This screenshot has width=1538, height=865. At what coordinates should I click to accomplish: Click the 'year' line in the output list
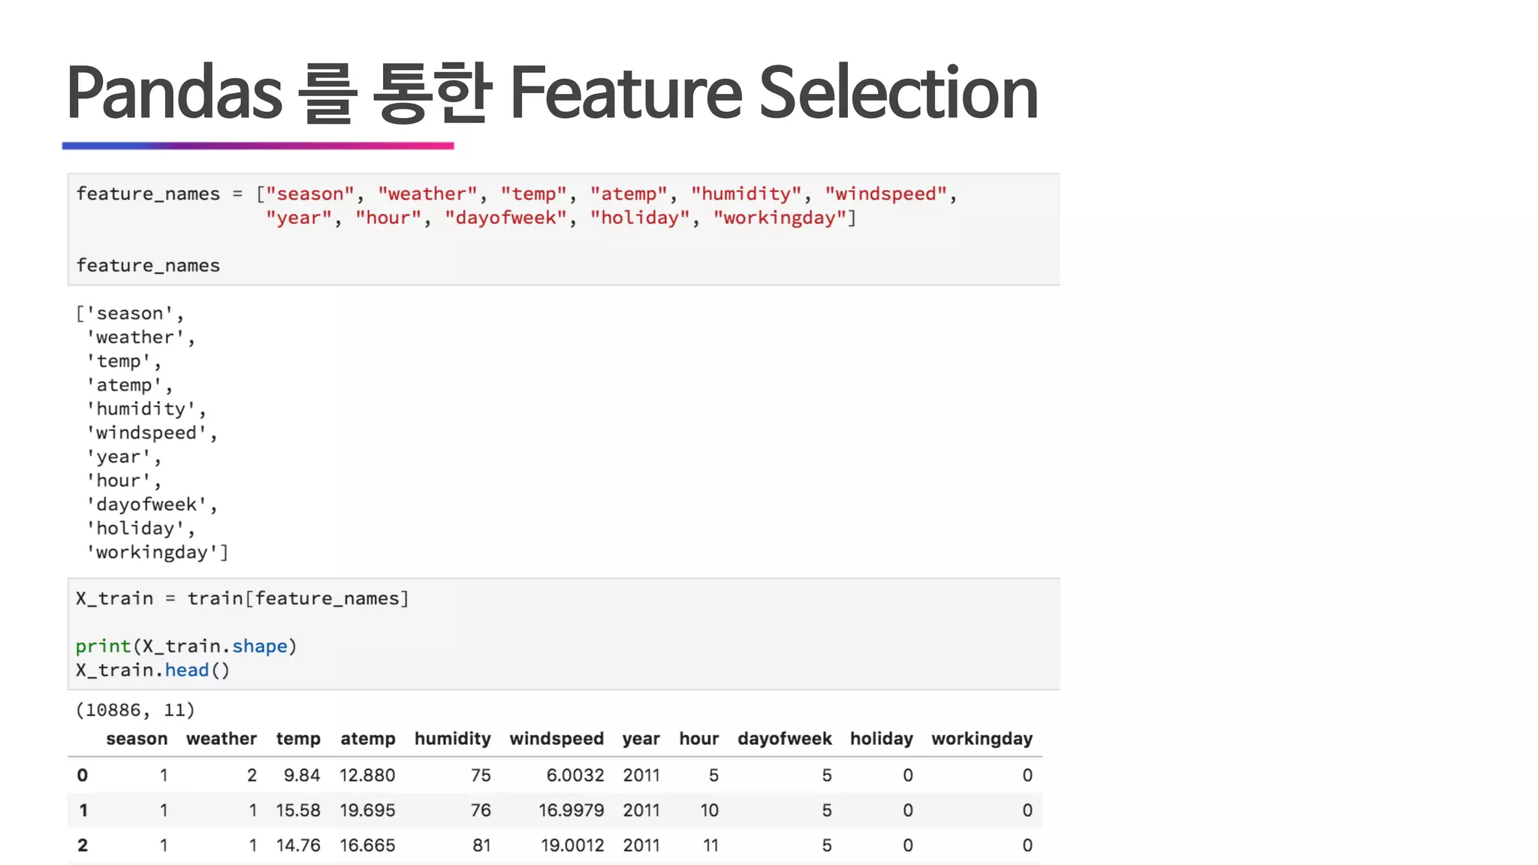point(123,457)
